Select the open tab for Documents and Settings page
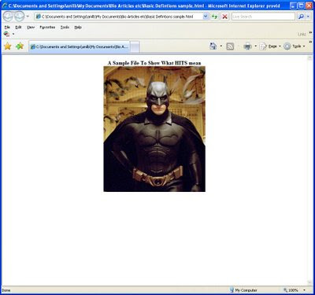 coord(79,46)
